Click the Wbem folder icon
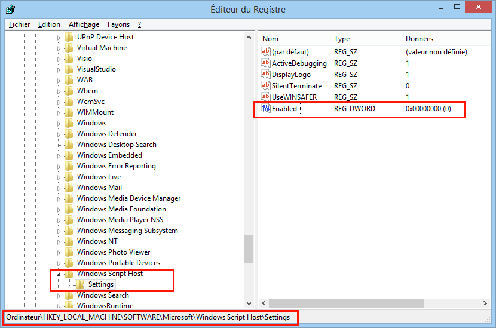This screenshot has height=328, width=496. tap(69, 91)
